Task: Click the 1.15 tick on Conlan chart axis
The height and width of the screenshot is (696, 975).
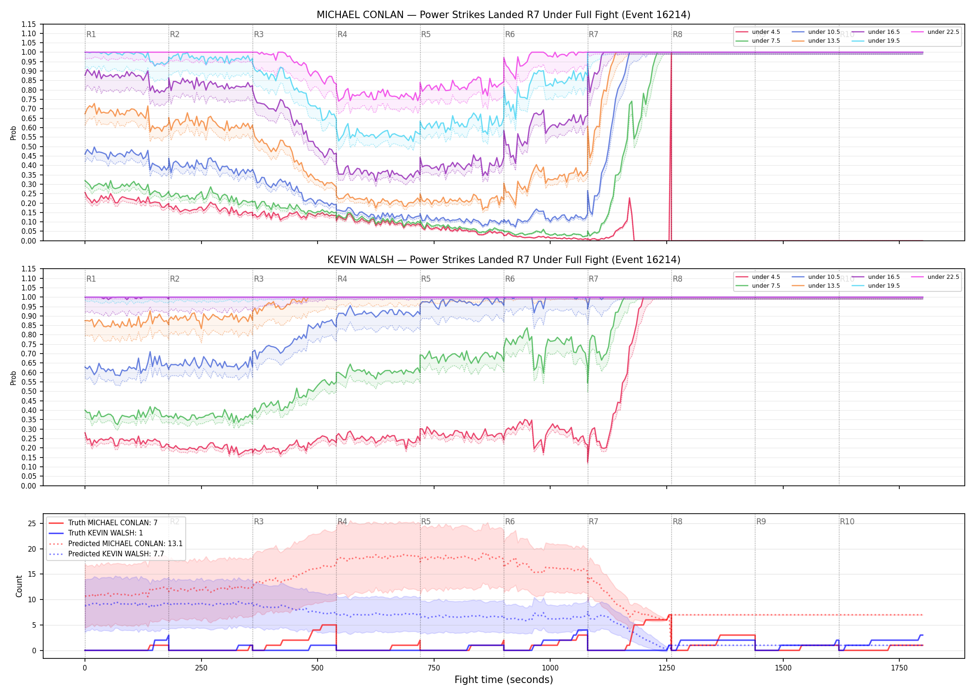Action: click(x=29, y=24)
